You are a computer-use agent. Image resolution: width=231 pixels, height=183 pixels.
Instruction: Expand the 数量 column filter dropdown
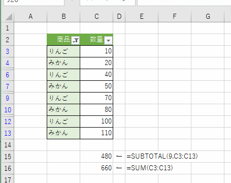click(x=109, y=41)
